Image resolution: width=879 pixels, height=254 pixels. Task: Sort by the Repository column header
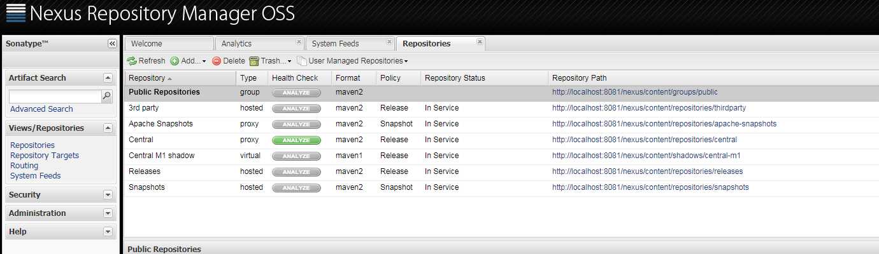tap(180, 78)
